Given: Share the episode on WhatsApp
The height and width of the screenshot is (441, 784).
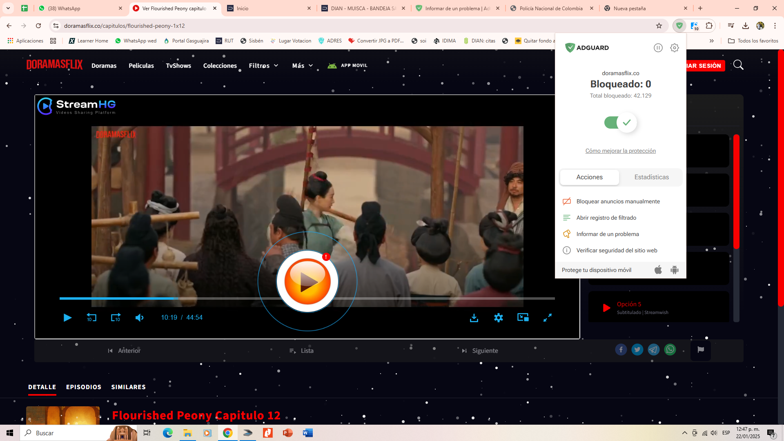Looking at the screenshot, I should [x=670, y=350].
